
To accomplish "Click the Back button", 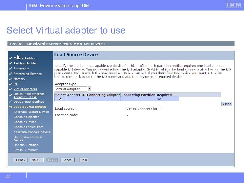I will tap(20, 160).
